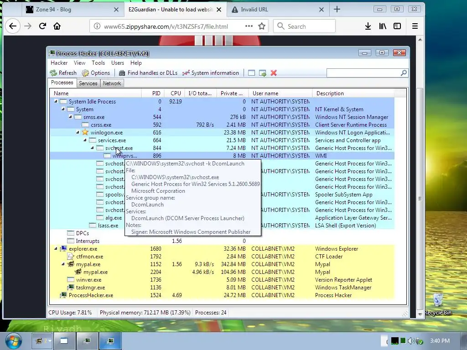Open a new browser tab
The height and width of the screenshot is (350, 467).
[337, 10]
